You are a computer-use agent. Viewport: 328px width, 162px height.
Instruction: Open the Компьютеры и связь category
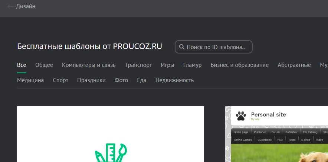pos(89,65)
